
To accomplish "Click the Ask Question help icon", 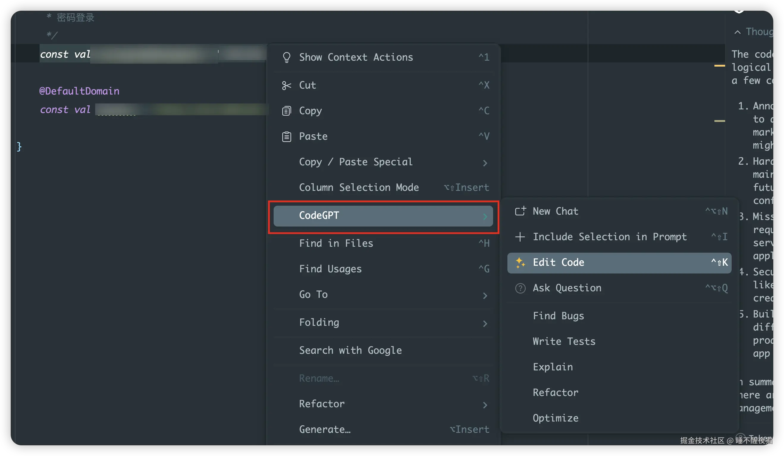I will 520,288.
